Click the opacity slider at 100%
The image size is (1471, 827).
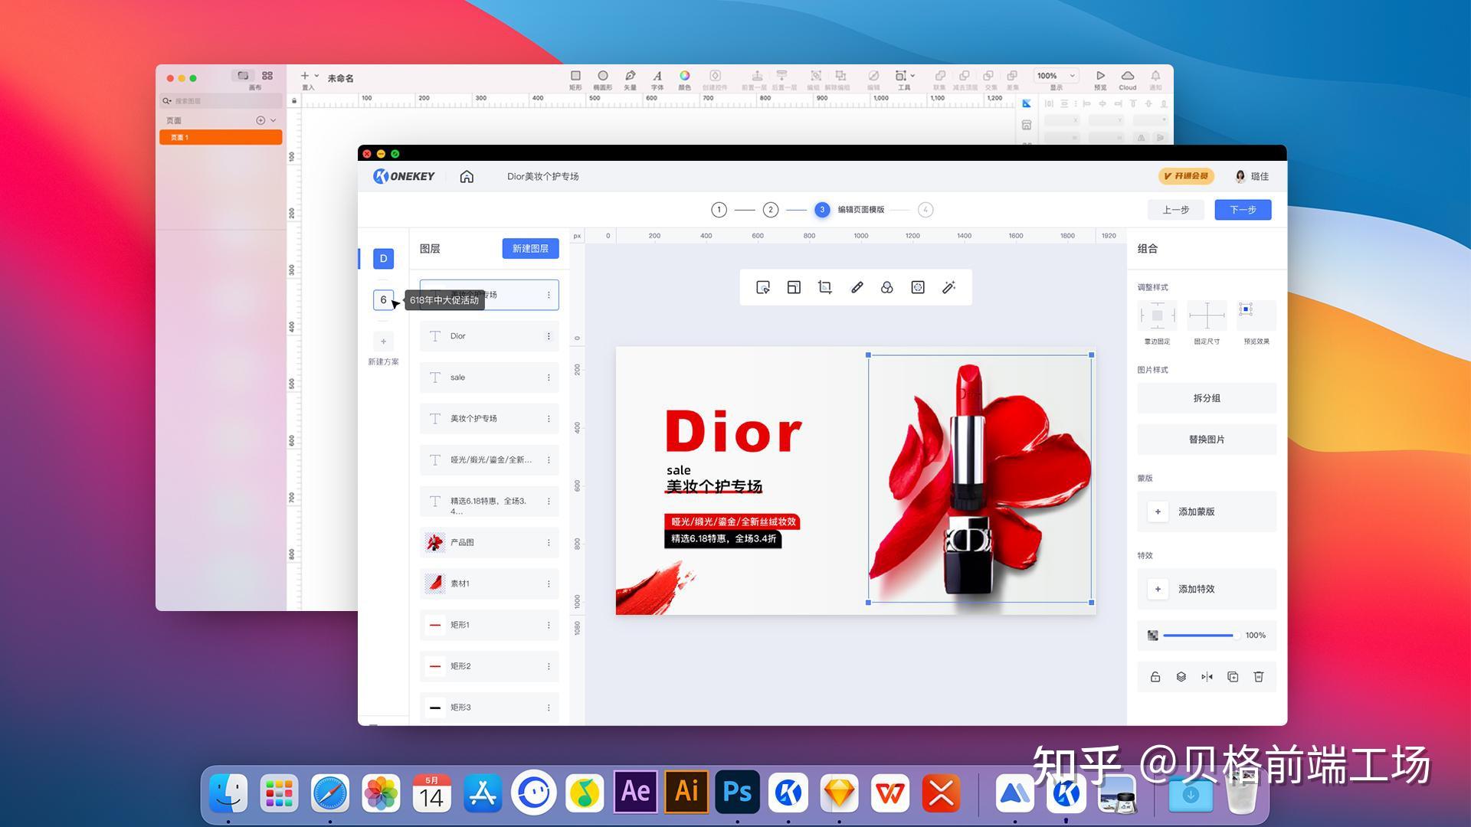coord(1198,636)
